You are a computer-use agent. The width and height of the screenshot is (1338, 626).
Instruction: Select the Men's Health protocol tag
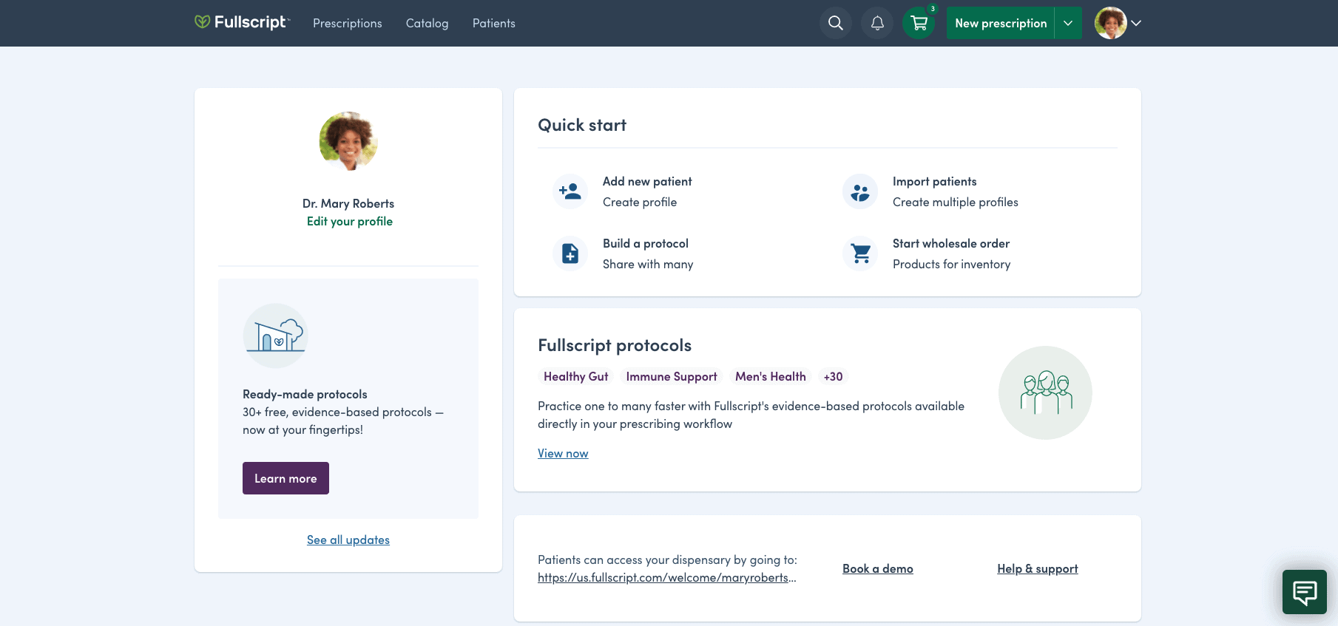pyautogui.click(x=771, y=376)
